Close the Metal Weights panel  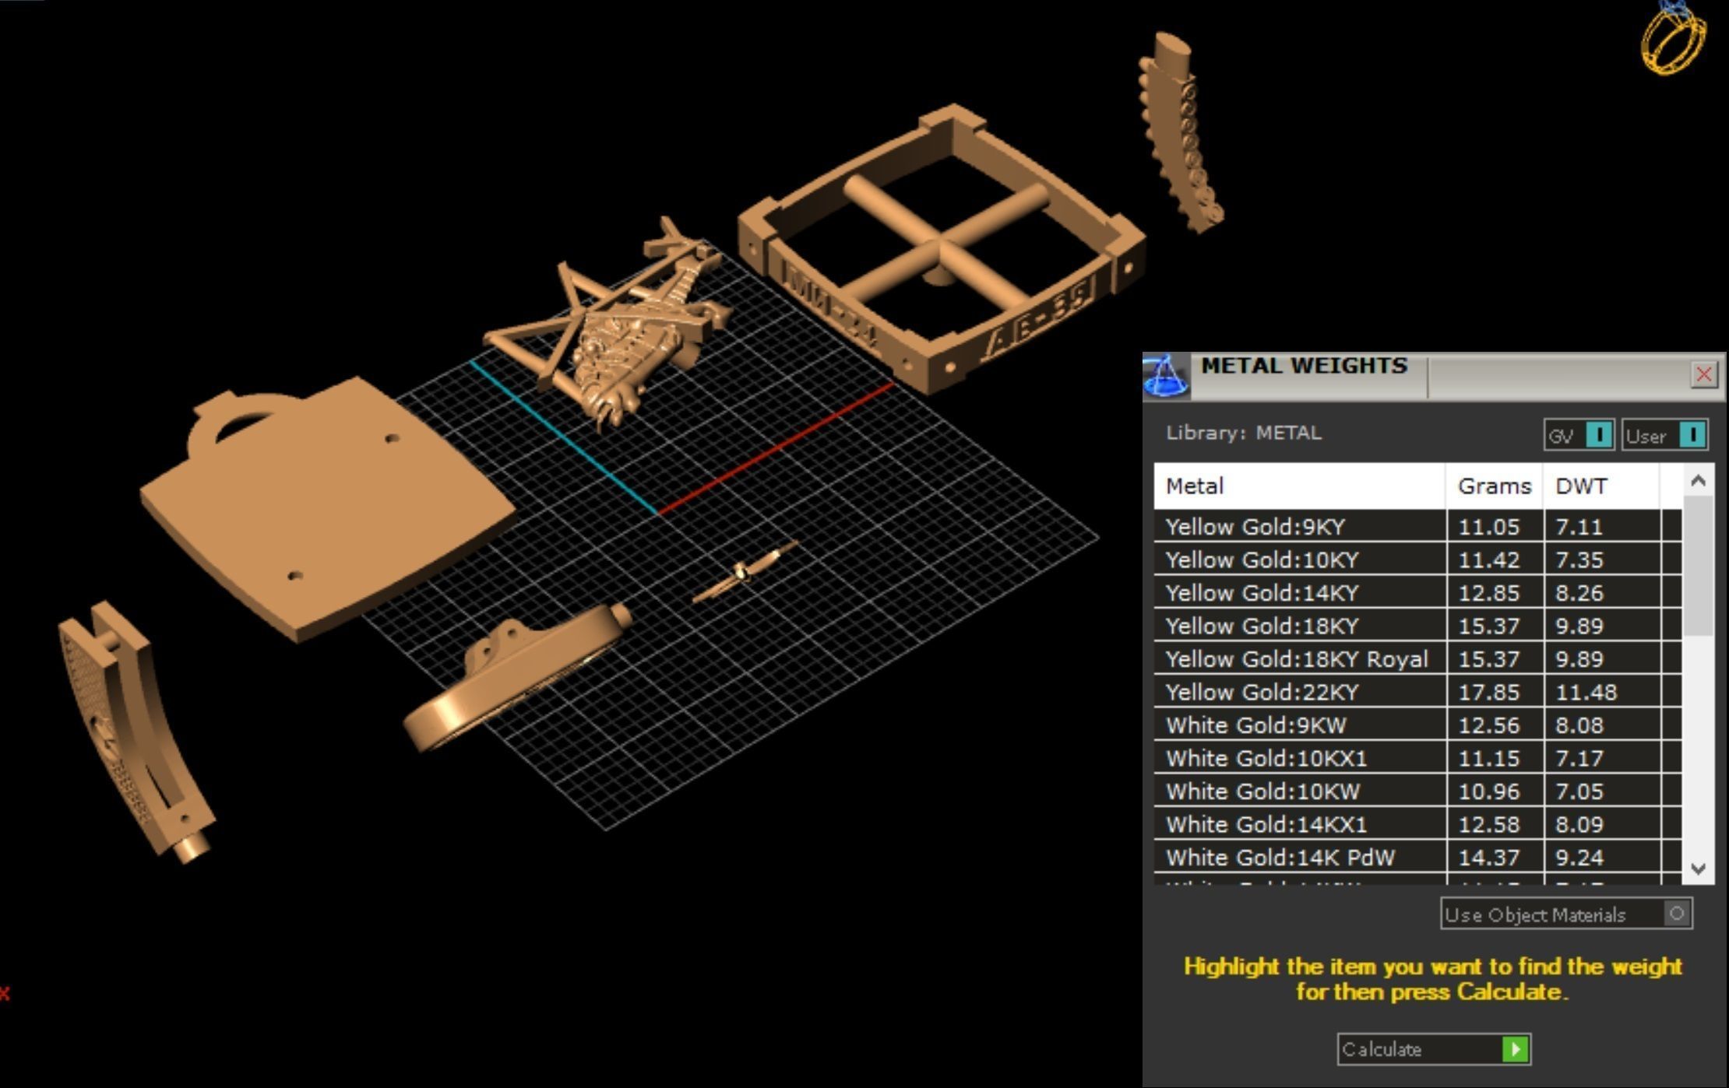(x=1703, y=375)
